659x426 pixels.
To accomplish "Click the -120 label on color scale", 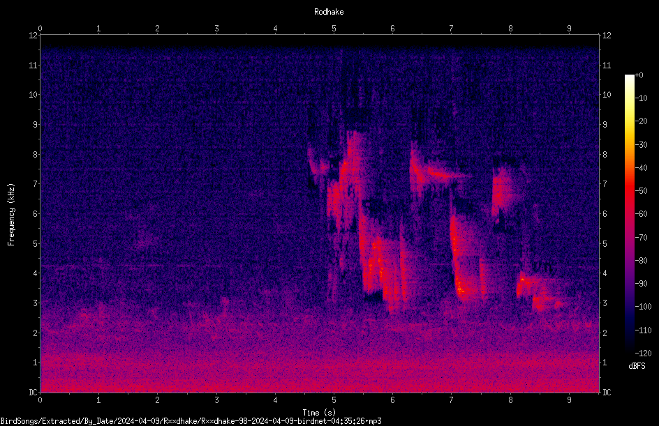I will (x=643, y=353).
